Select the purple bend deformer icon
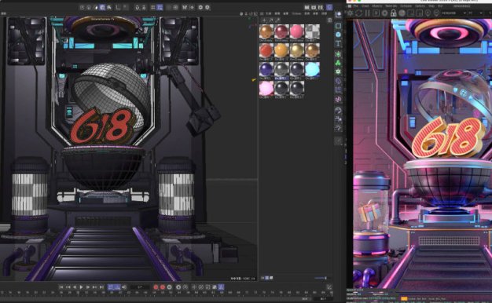Viewport: 492px width, 303px height. click(x=338, y=90)
